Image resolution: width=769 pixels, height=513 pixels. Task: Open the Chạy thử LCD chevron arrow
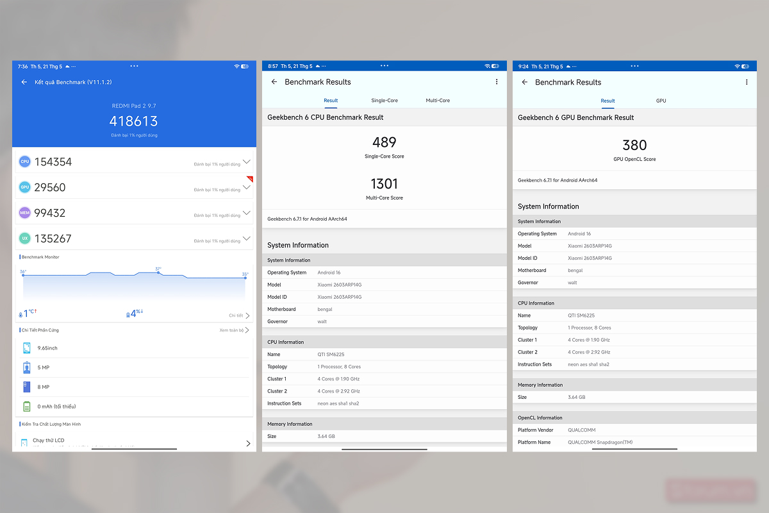[x=248, y=443]
